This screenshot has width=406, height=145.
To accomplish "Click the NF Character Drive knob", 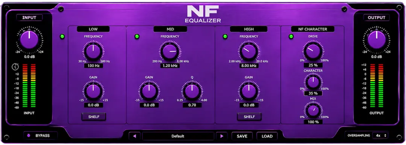I will click(313, 51).
